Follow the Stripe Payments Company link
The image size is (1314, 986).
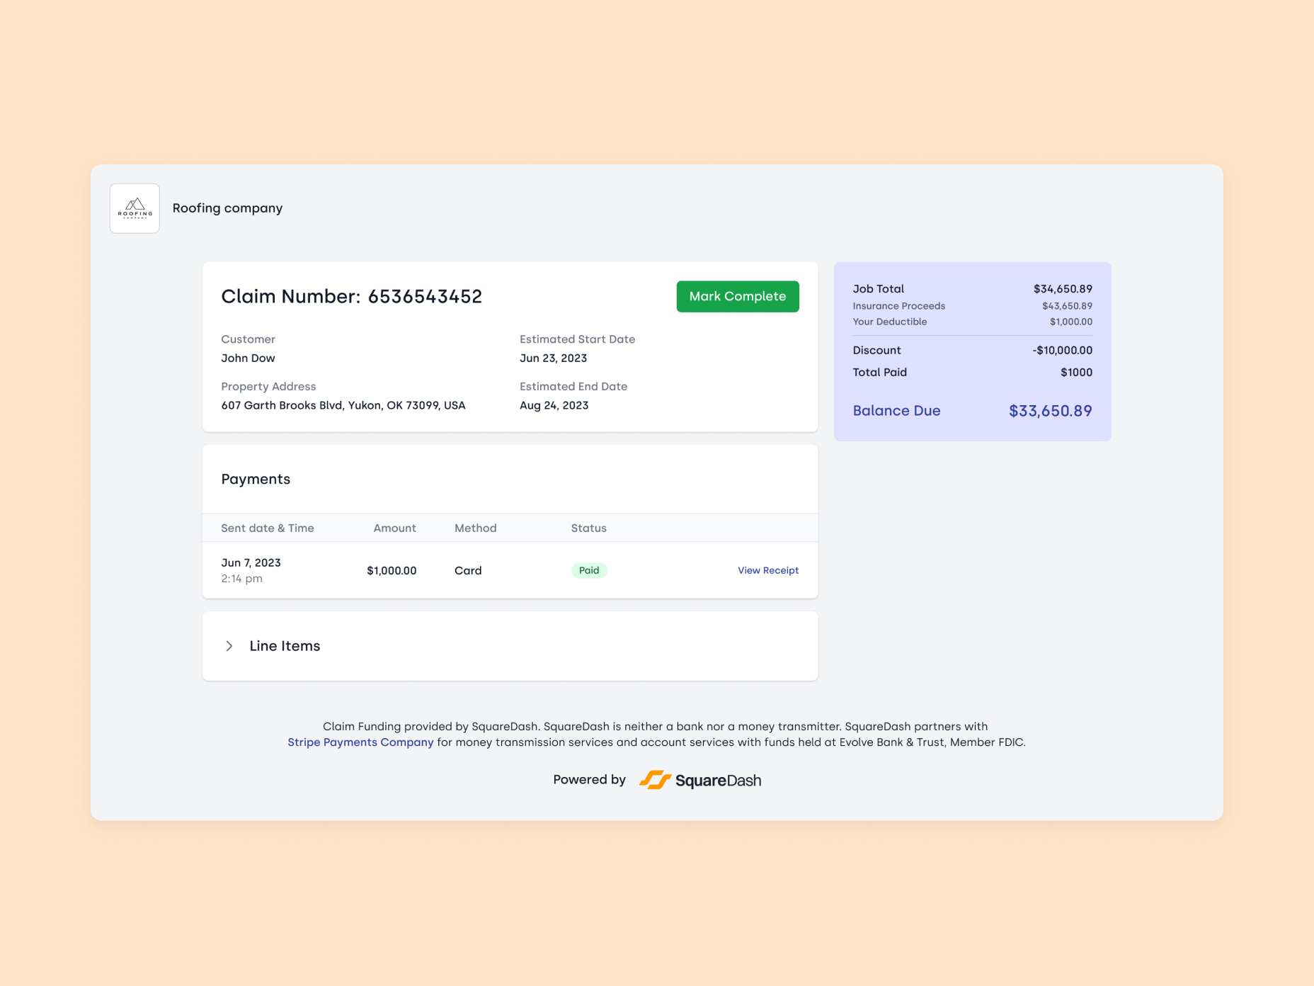click(360, 742)
